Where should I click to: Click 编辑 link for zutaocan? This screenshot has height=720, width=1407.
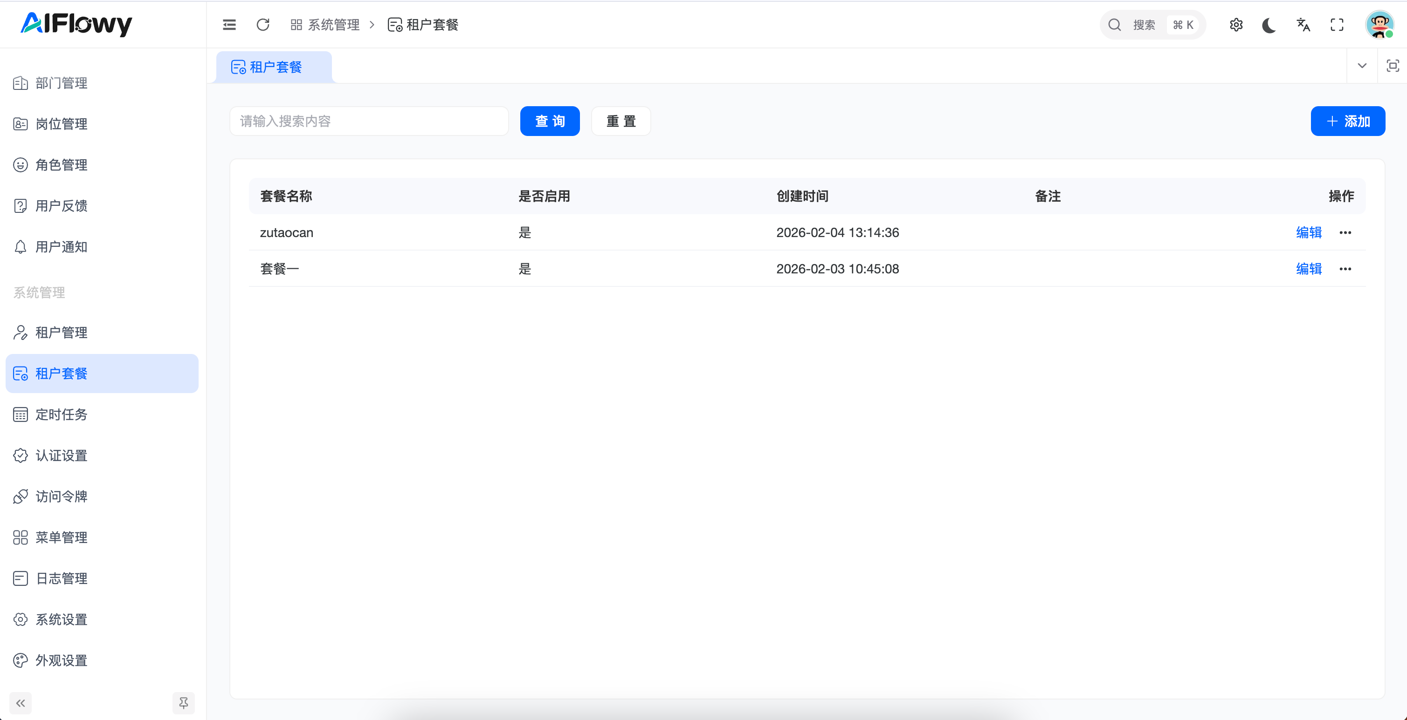(x=1309, y=233)
